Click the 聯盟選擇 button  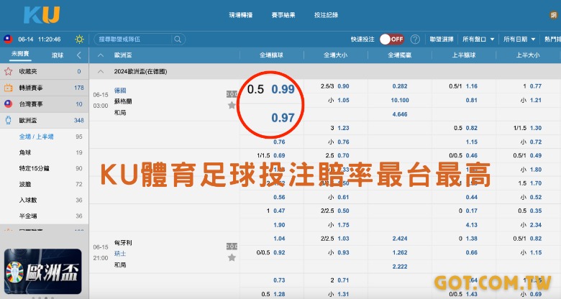point(442,40)
